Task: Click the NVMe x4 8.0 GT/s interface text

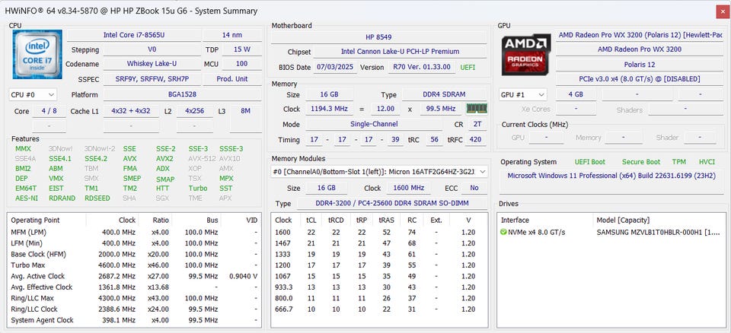Action: [537, 232]
